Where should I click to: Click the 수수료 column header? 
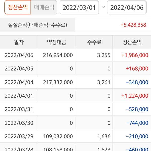coord(94,42)
